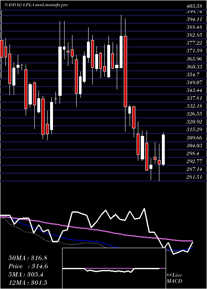Click the 281.51 price axis label
The image size is (207, 289).
coord(194,177)
